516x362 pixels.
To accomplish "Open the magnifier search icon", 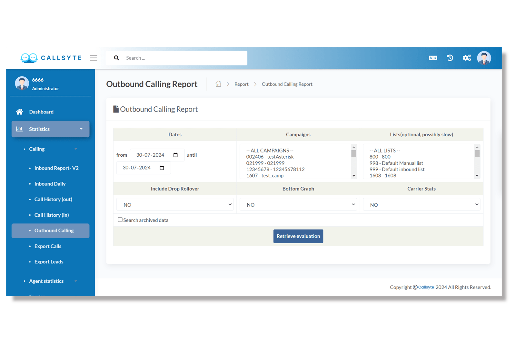I will (116, 58).
